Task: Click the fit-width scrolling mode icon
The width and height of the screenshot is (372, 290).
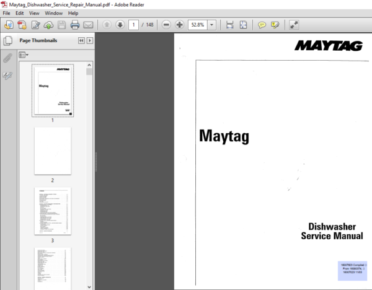Action: pyautogui.click(x=229, y=25)
